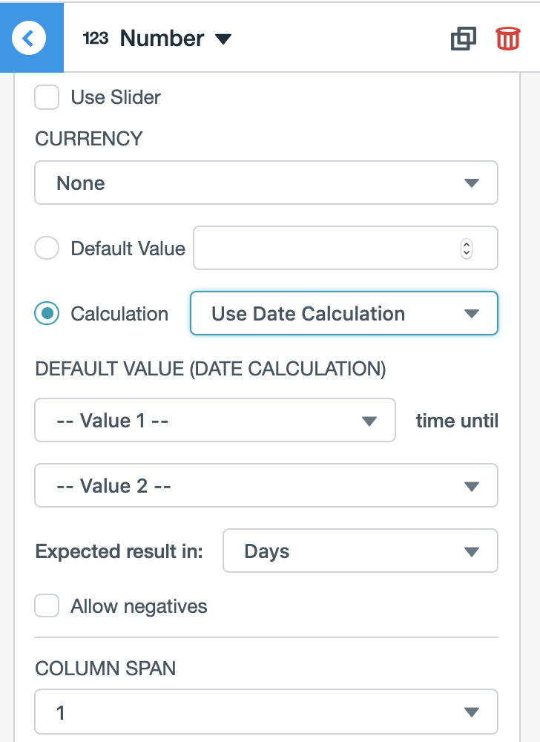Check the Allow negatives option
The height and width of the screenshot is (742, 540).
pos(47,605)
